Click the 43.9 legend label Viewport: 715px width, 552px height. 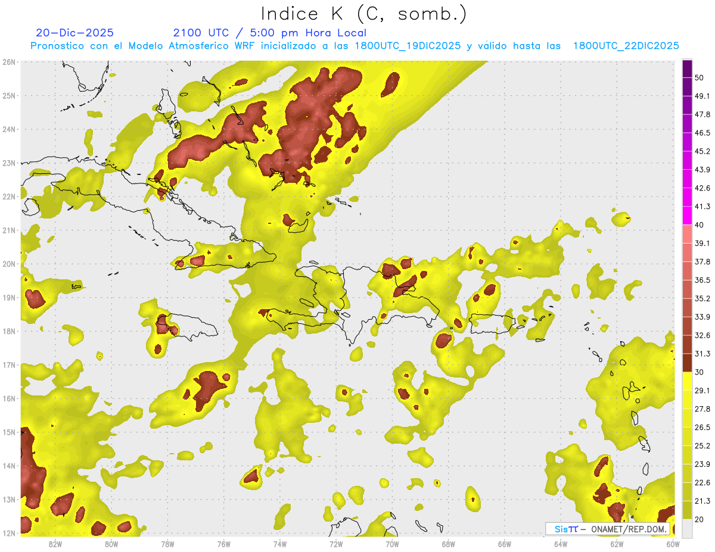pyautogui.click(x=702, y=170)
